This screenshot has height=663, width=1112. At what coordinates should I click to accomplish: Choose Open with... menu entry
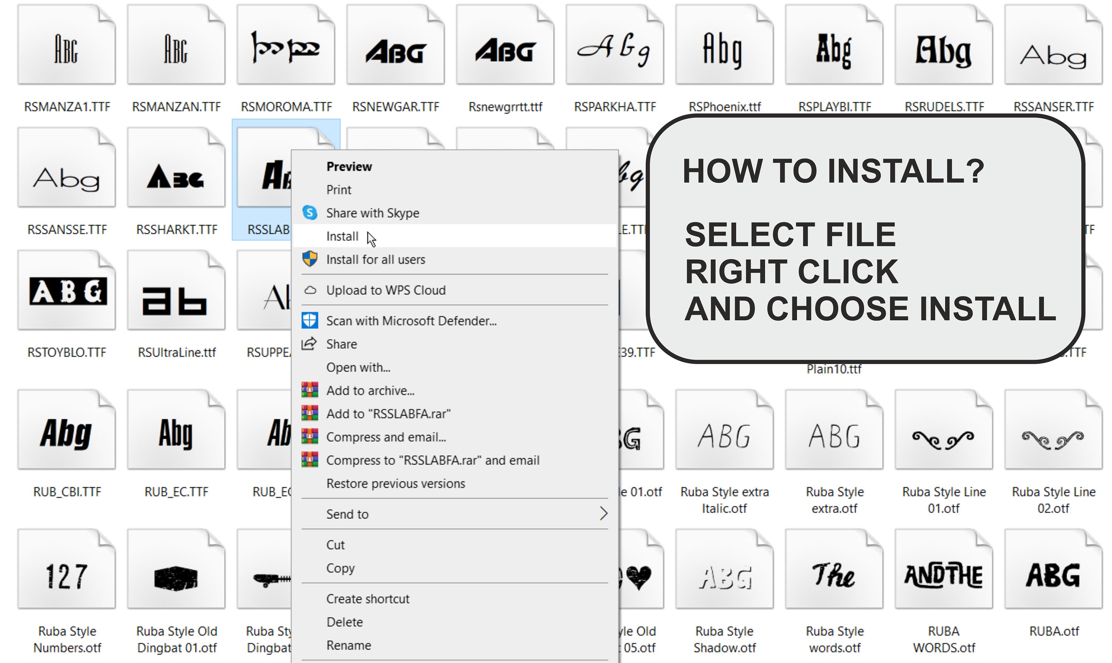click(x=454, y=367)
